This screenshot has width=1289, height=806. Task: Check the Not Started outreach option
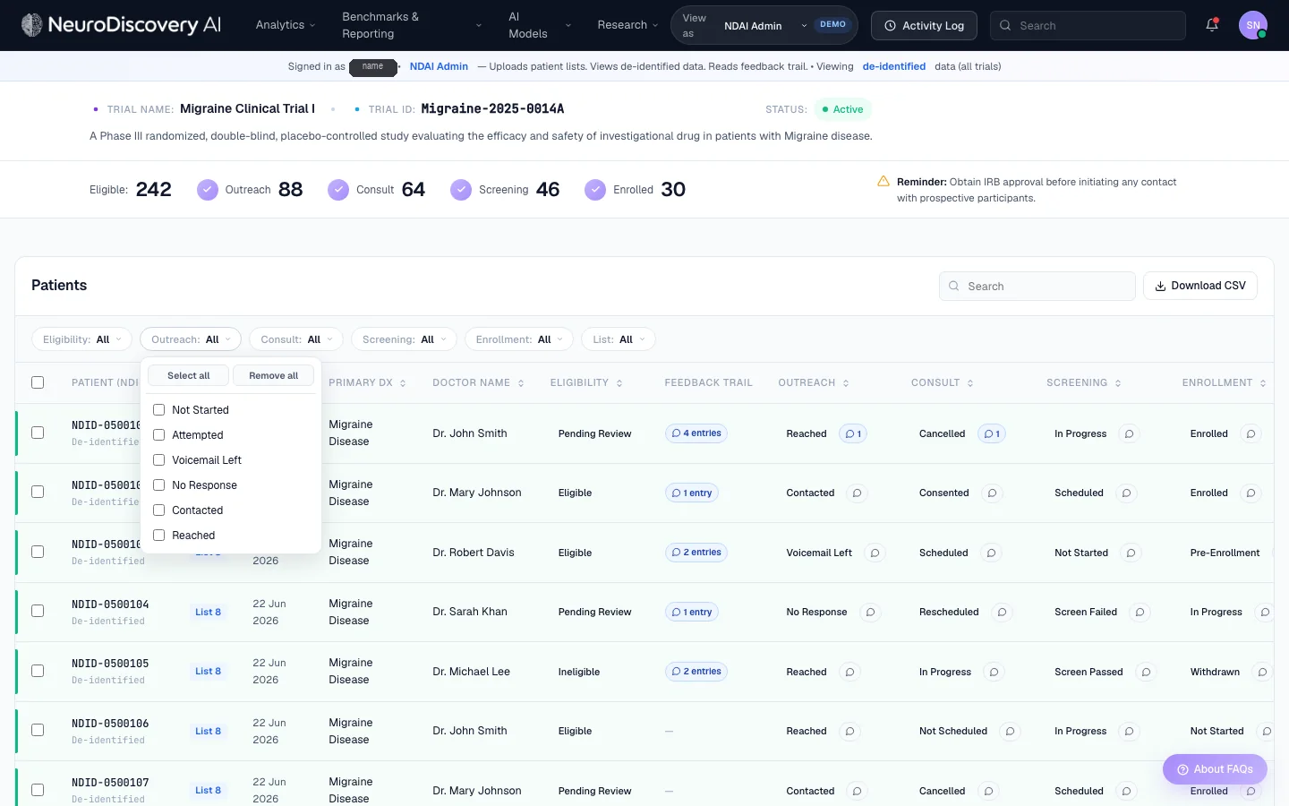(159, 410)
